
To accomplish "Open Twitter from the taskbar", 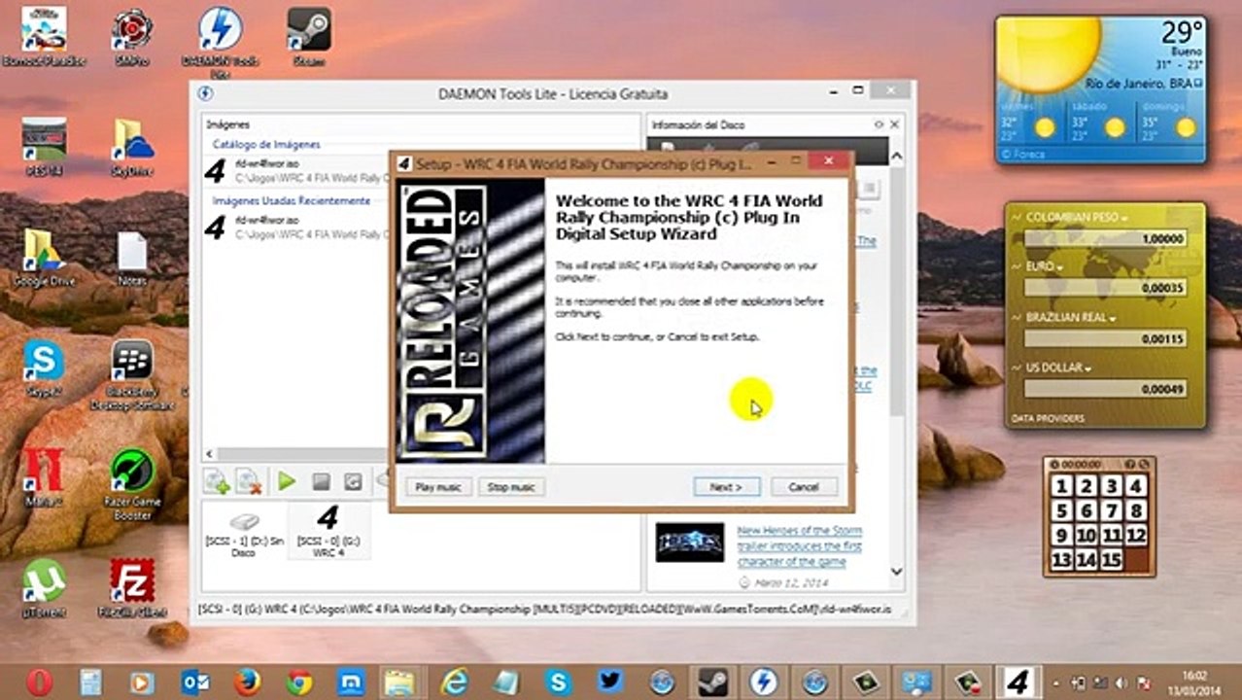I will coord(609,682).
